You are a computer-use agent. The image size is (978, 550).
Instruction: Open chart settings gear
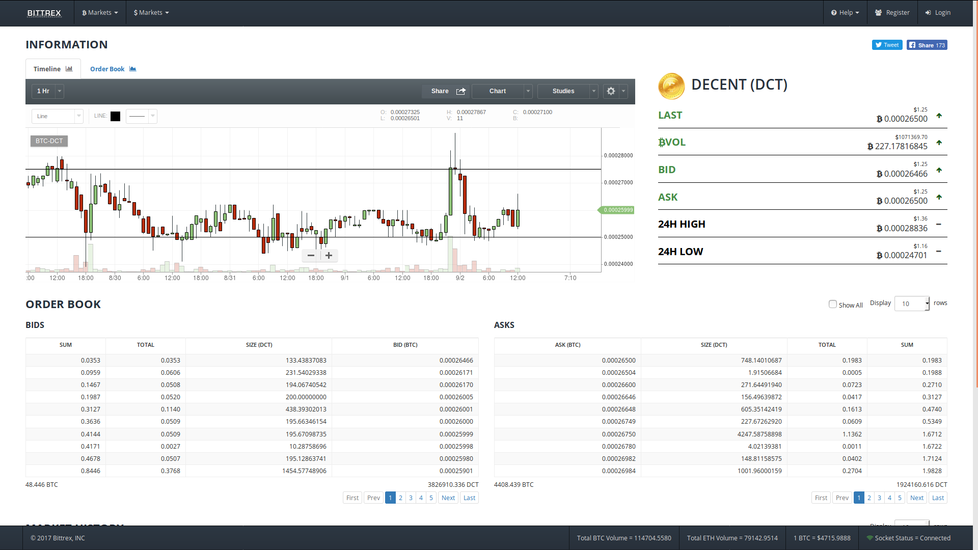click(x=611, y=91)
